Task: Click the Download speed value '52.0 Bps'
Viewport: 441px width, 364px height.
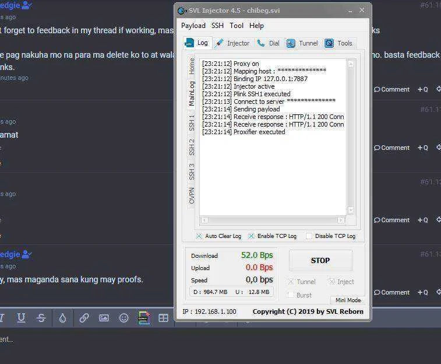Action: [x=257, y=255]
